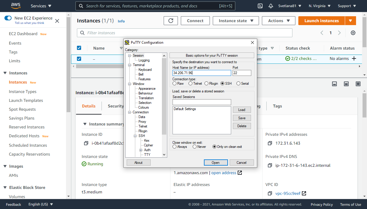367x209 pixels.
Task: Select the Telnet connection type
Action: point(191,83)
